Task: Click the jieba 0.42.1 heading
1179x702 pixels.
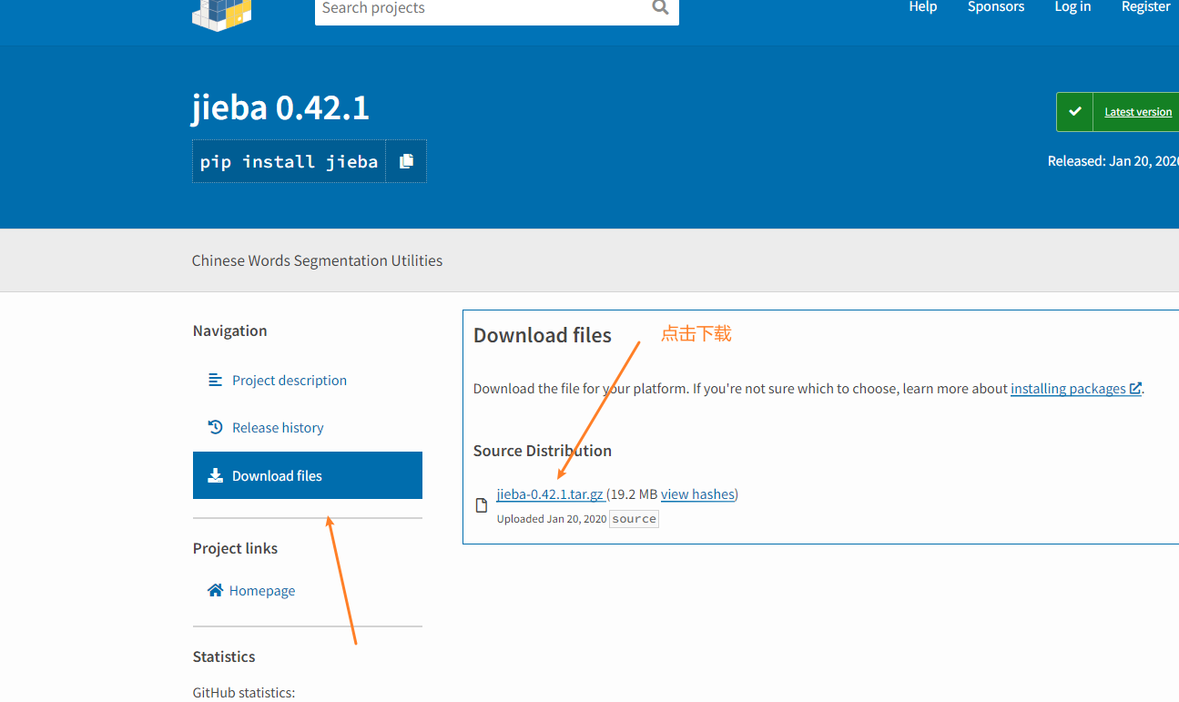Action: (x=280, y=107)
